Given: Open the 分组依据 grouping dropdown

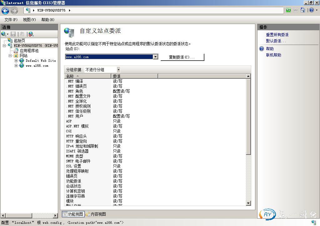Looking at the screenshot, I should pyautogui.click(x=118, y=69).
